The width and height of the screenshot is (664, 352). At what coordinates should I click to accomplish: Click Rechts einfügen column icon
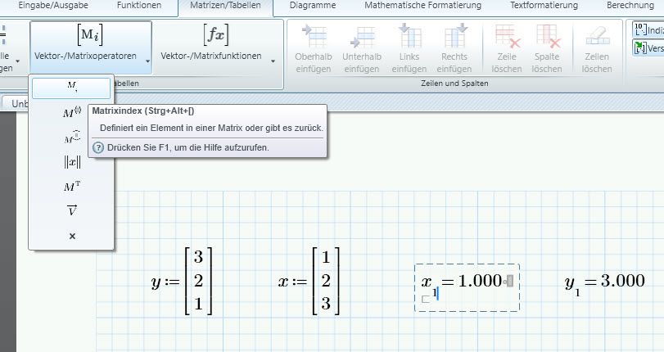[454, 36]
